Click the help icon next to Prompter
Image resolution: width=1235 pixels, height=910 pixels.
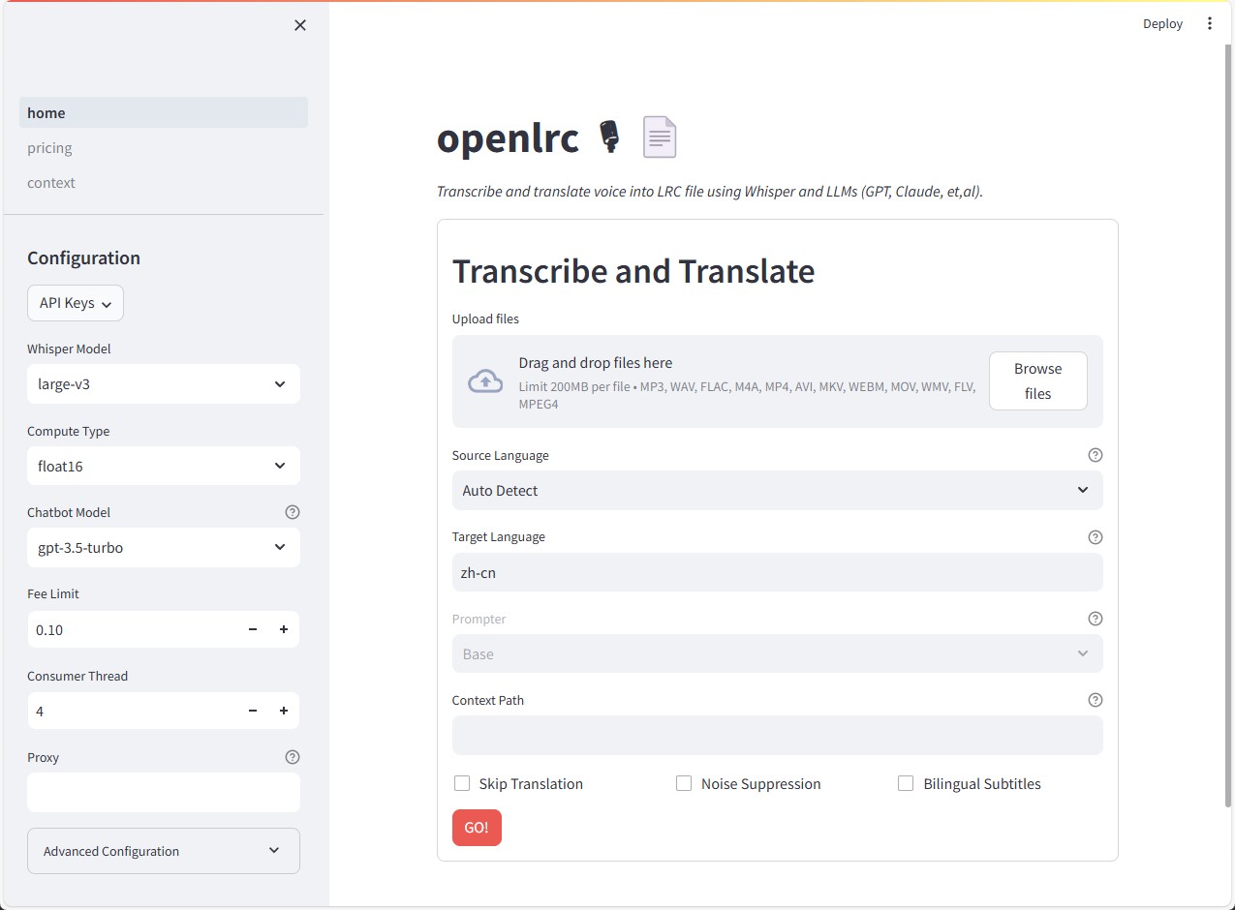(x=1095, y=618)
